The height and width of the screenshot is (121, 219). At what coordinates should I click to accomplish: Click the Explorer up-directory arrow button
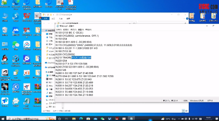pyautogui.click(x=55, y=23)
